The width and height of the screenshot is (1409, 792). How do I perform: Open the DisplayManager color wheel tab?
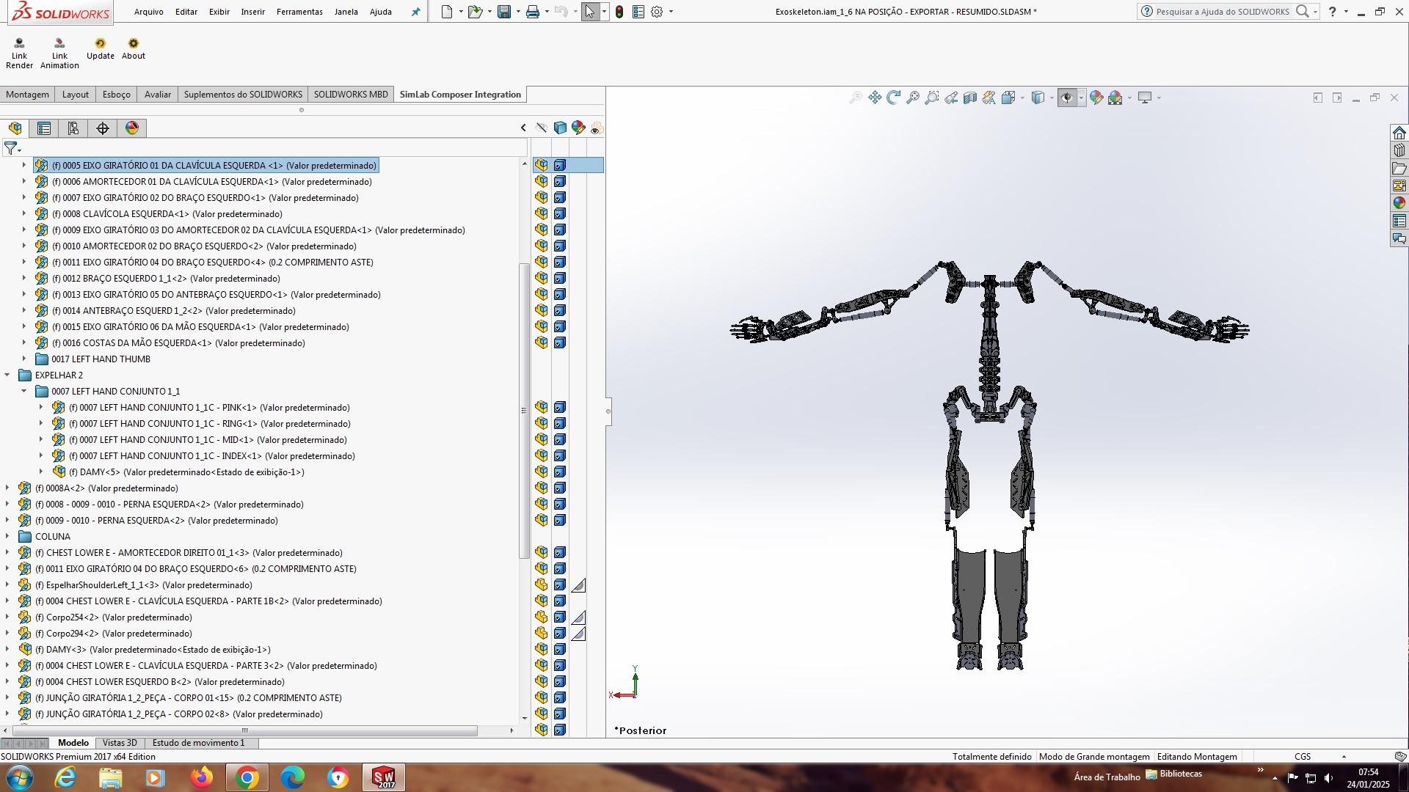pos(132,128)
